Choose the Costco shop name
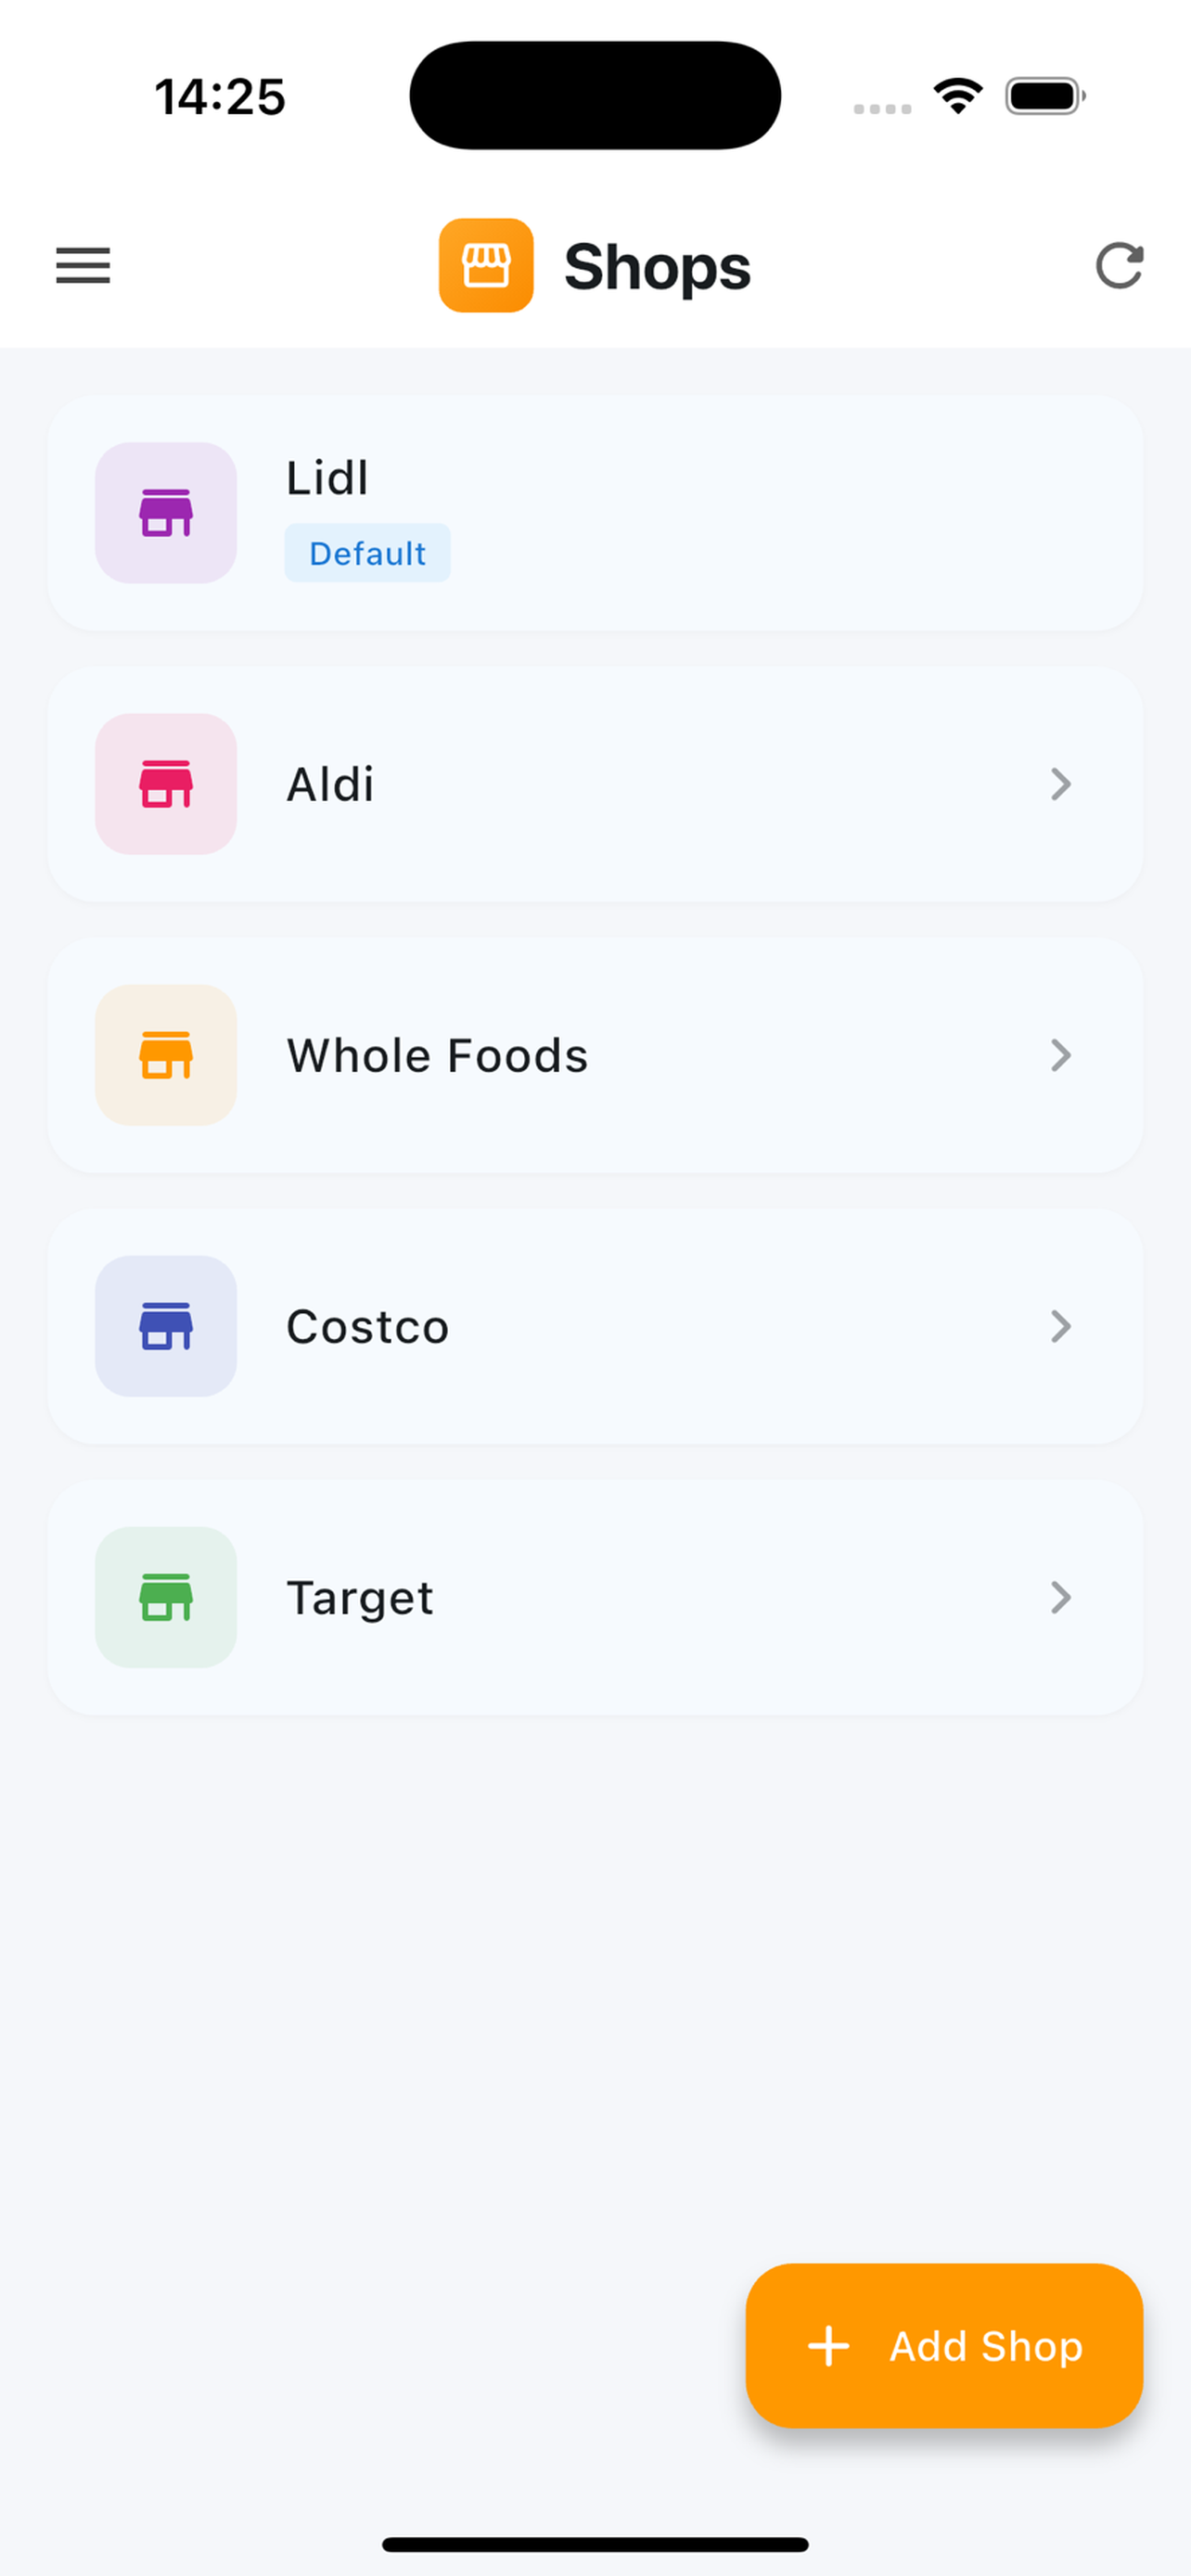1191x2576 pixels. pos(368,1326)
